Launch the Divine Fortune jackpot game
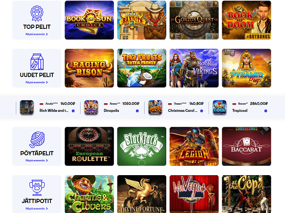The width and height of the screenshot is (285, 213). [x=142, y=194]
